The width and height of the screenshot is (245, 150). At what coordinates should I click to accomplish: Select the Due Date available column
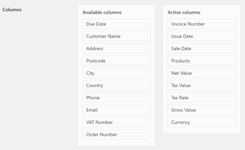116,24
